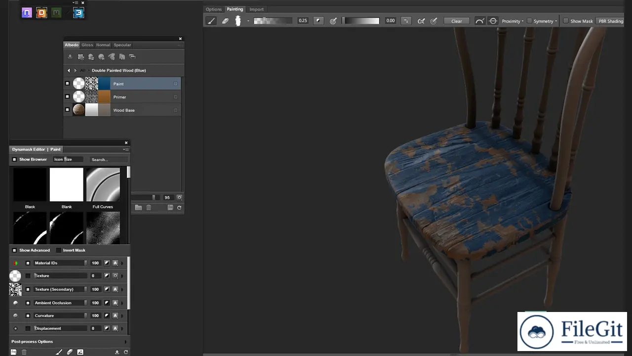Expand the Ambient Occlusion row arrow

tap(122, 303)
